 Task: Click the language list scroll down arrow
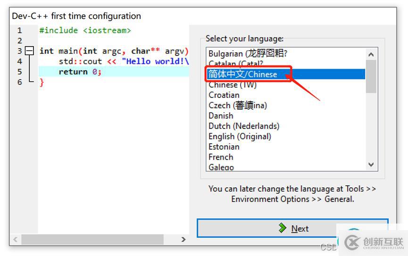[x=371, y=165]
